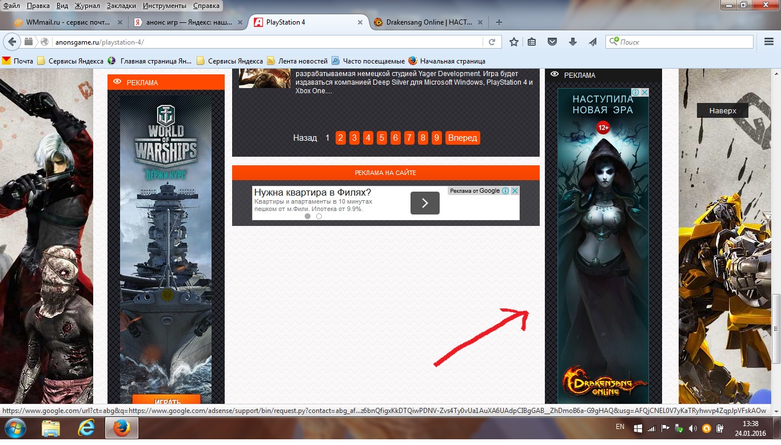781x445 pixels.
Task: Save the page to Pocket
Action: [552, 42]
